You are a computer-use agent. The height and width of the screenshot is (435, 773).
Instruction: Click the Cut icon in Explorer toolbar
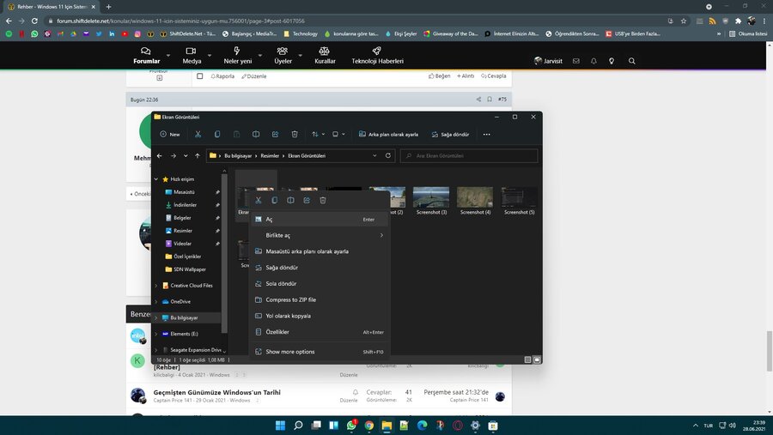pos(198,134)
